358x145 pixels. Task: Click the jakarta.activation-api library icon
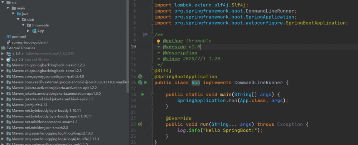(x=9, y=88)
